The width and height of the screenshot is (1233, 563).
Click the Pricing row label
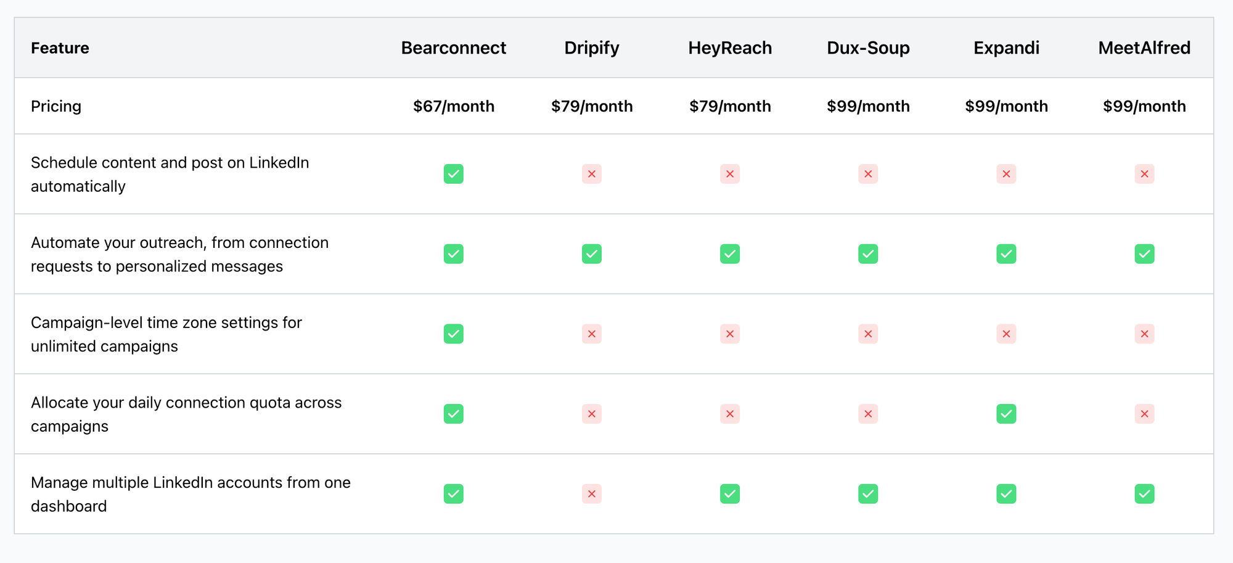point(56,106)
